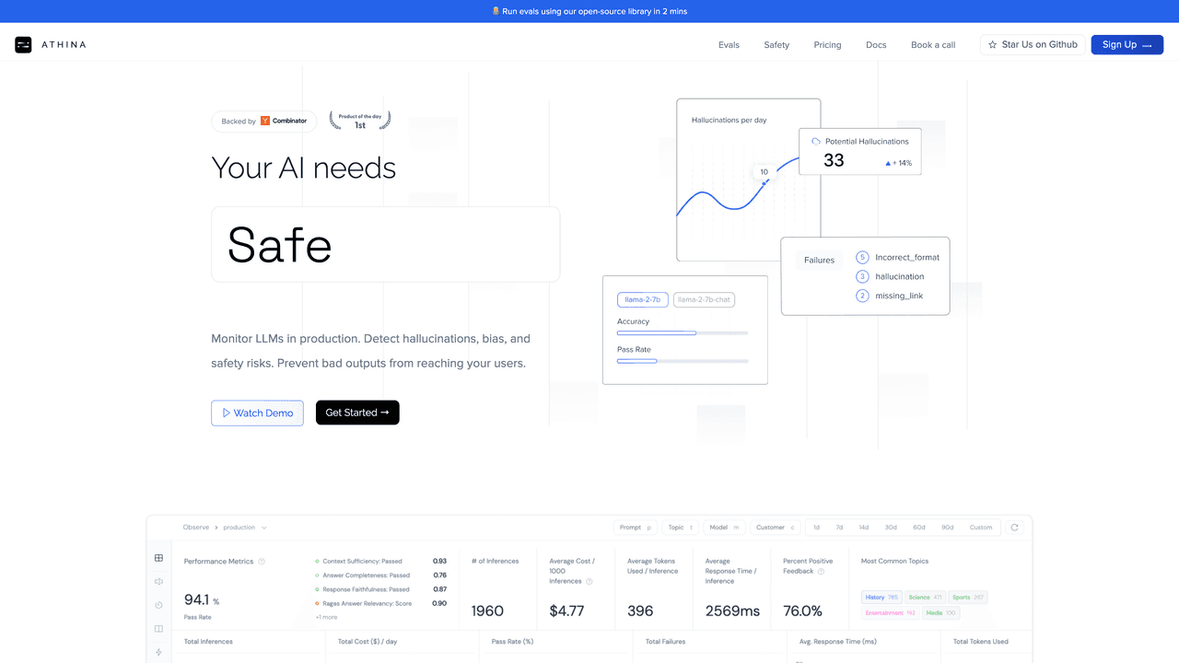Click the circled 2 next to missing_link
This screenshot has width=1179, height=663.
(862, 296)
